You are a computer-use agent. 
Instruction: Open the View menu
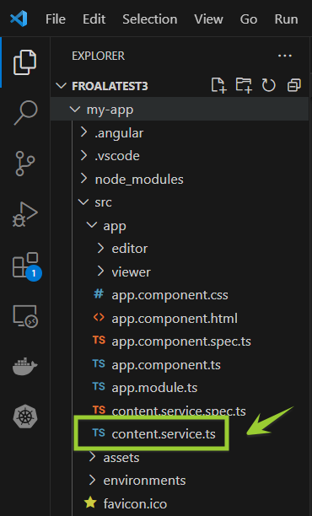[x=208, y=19]
